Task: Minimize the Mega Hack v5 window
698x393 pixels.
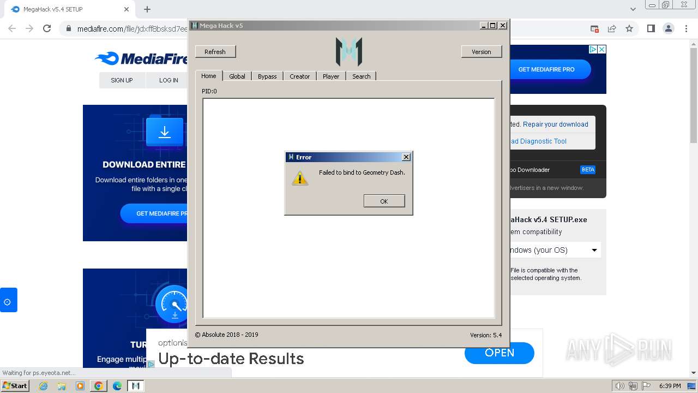Action: [x=484, y=26]
